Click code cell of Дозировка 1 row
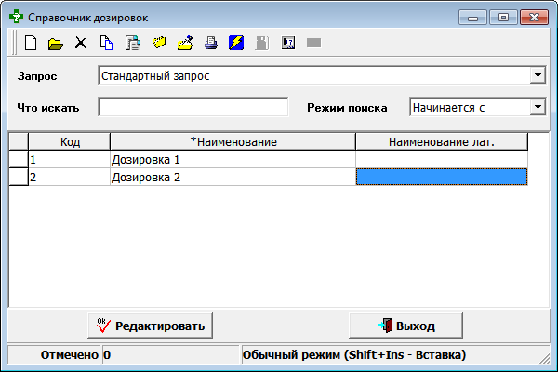Image resolution: width=558 pixels, height=372 pixels. coord(70,159)
